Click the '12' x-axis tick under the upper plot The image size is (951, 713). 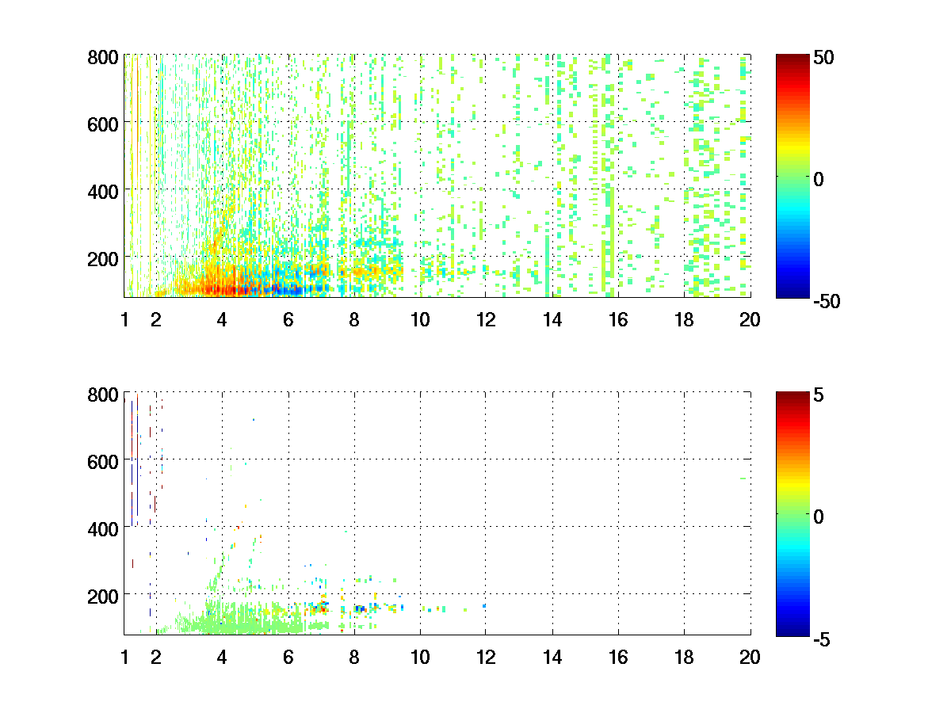click(x=486, y=320)
